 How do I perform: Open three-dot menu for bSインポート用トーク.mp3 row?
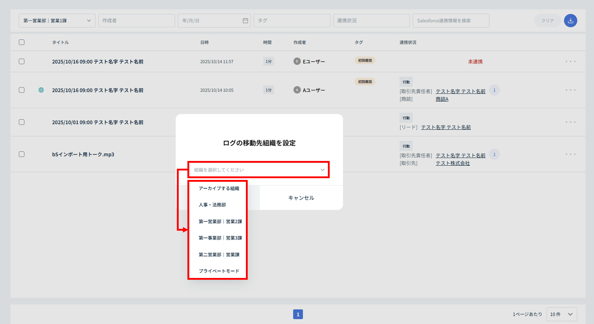click(570, 154)
